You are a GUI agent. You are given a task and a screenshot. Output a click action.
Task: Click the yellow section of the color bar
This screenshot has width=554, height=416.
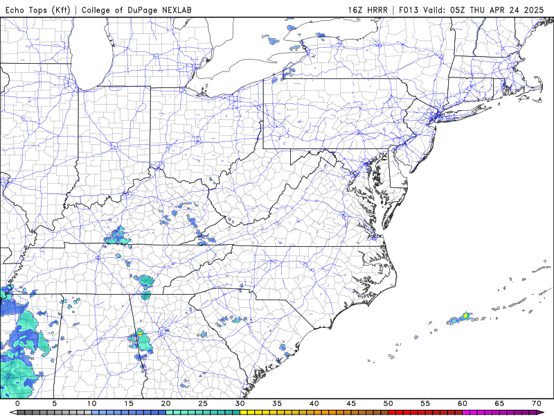[x=270, y=413]
